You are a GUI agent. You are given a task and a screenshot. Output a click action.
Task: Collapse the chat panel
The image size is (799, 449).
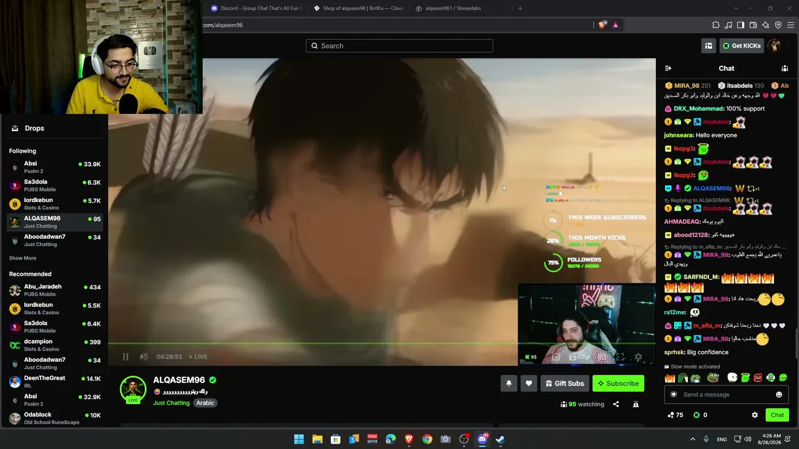668,69
